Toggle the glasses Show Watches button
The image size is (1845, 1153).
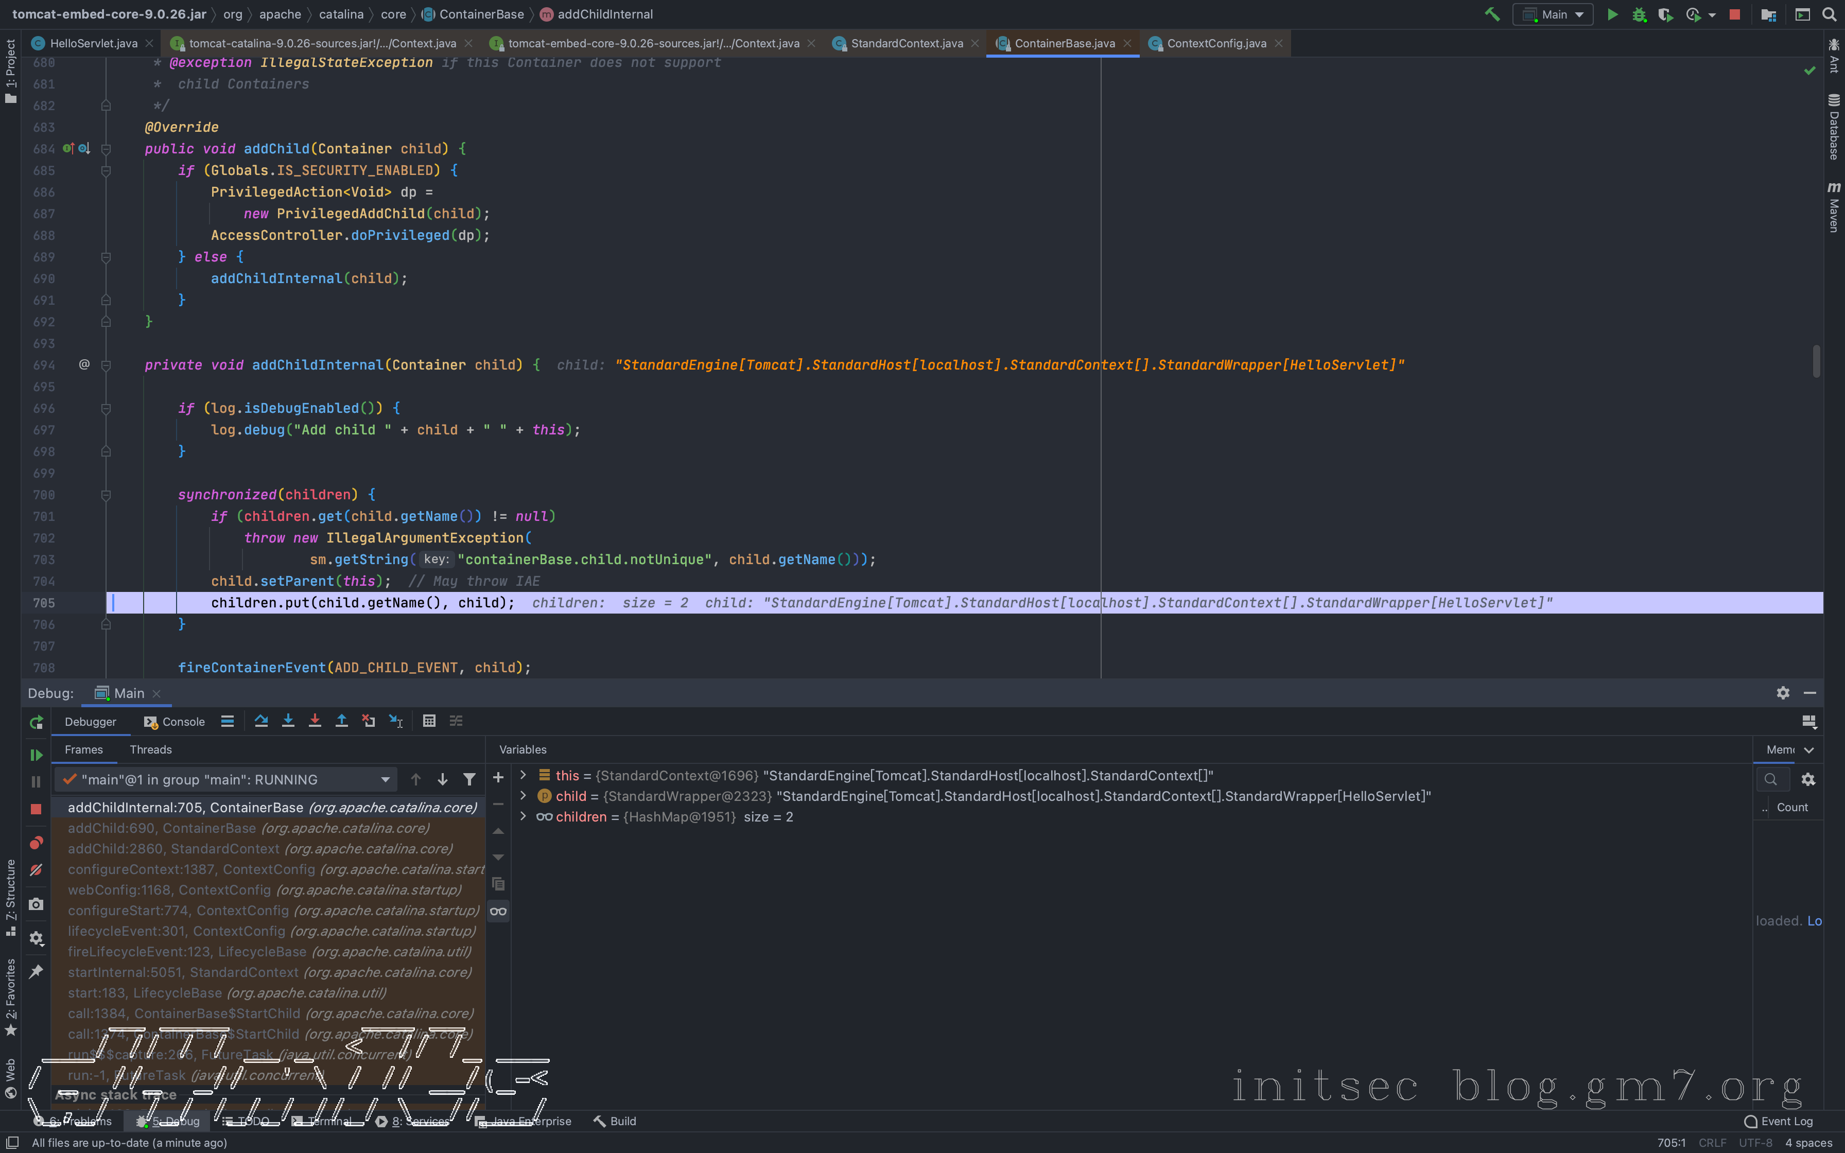click(498, 911)
